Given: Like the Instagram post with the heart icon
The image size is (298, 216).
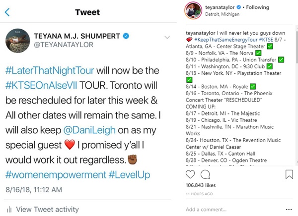Looking at the screenshot, I should [x=190, y=174].
